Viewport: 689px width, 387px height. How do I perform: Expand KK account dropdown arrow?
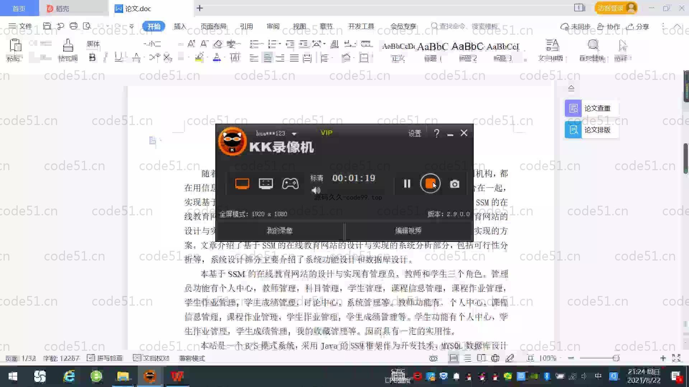[x=294, y=134]
